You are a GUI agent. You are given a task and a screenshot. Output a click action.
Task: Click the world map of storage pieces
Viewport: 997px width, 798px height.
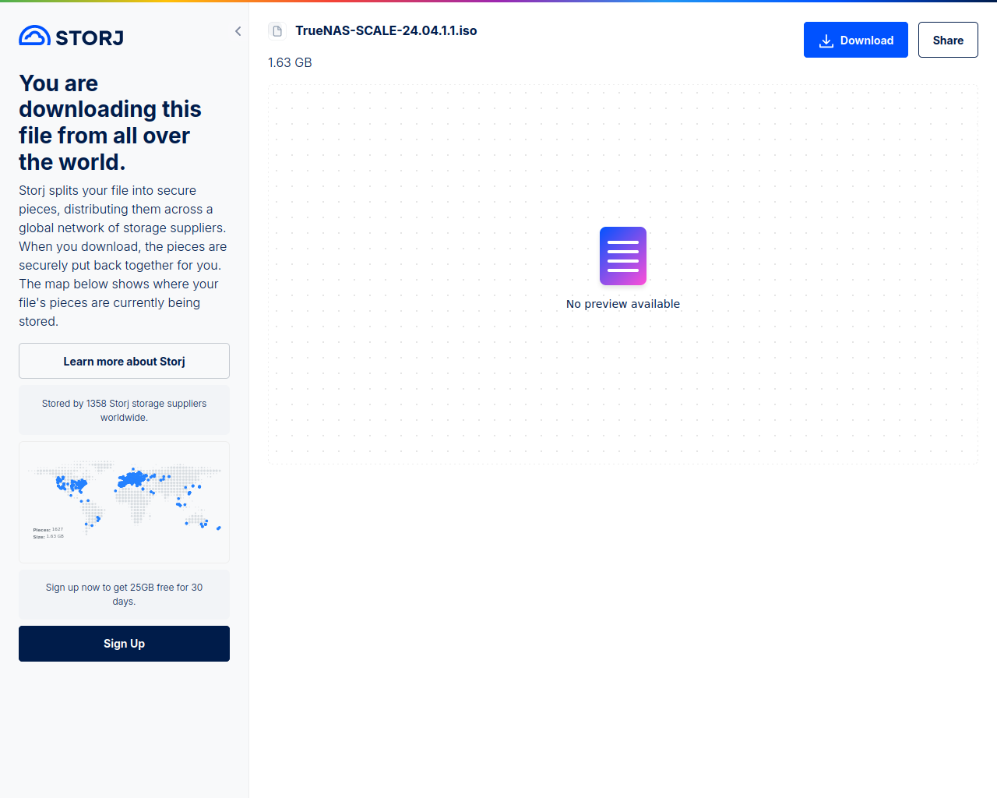(124, 502)
